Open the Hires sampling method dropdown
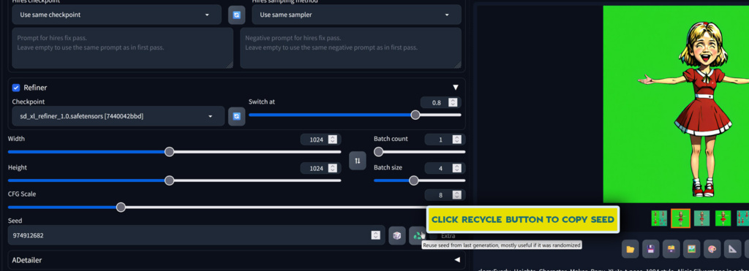The height and width of the screenshot is (271, 749). click(x=356, y=15)
